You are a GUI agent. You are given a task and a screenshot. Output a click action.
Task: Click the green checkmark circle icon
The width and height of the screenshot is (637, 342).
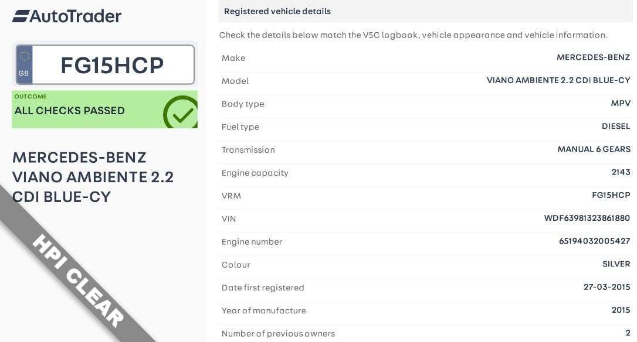click(x=181, y=113)
